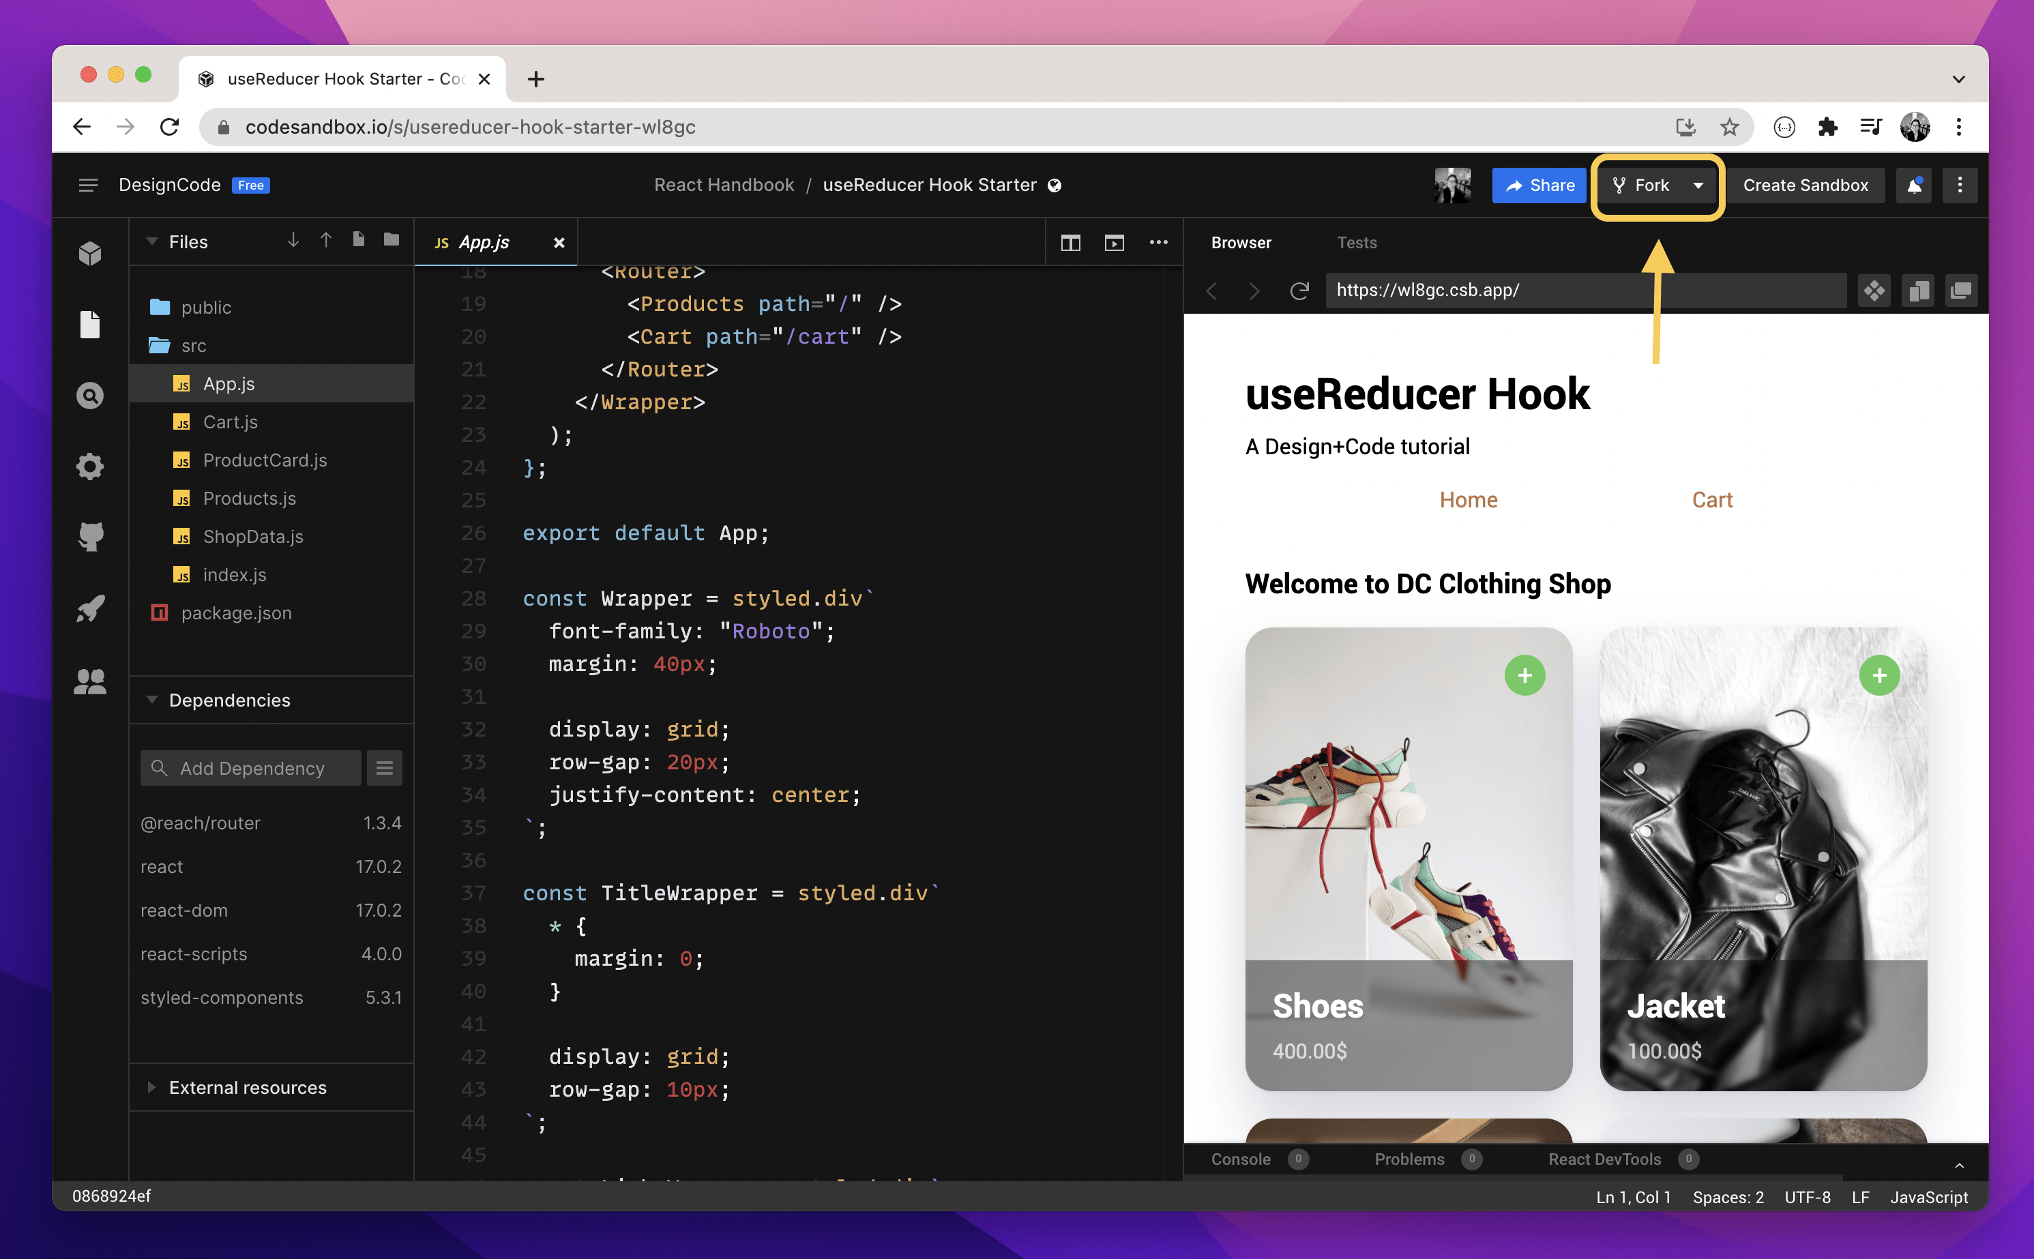This screenshot has height=1259, width=2034.
Task: Open the GitHub panel in sidebar
Action: (x=90, y=536)
